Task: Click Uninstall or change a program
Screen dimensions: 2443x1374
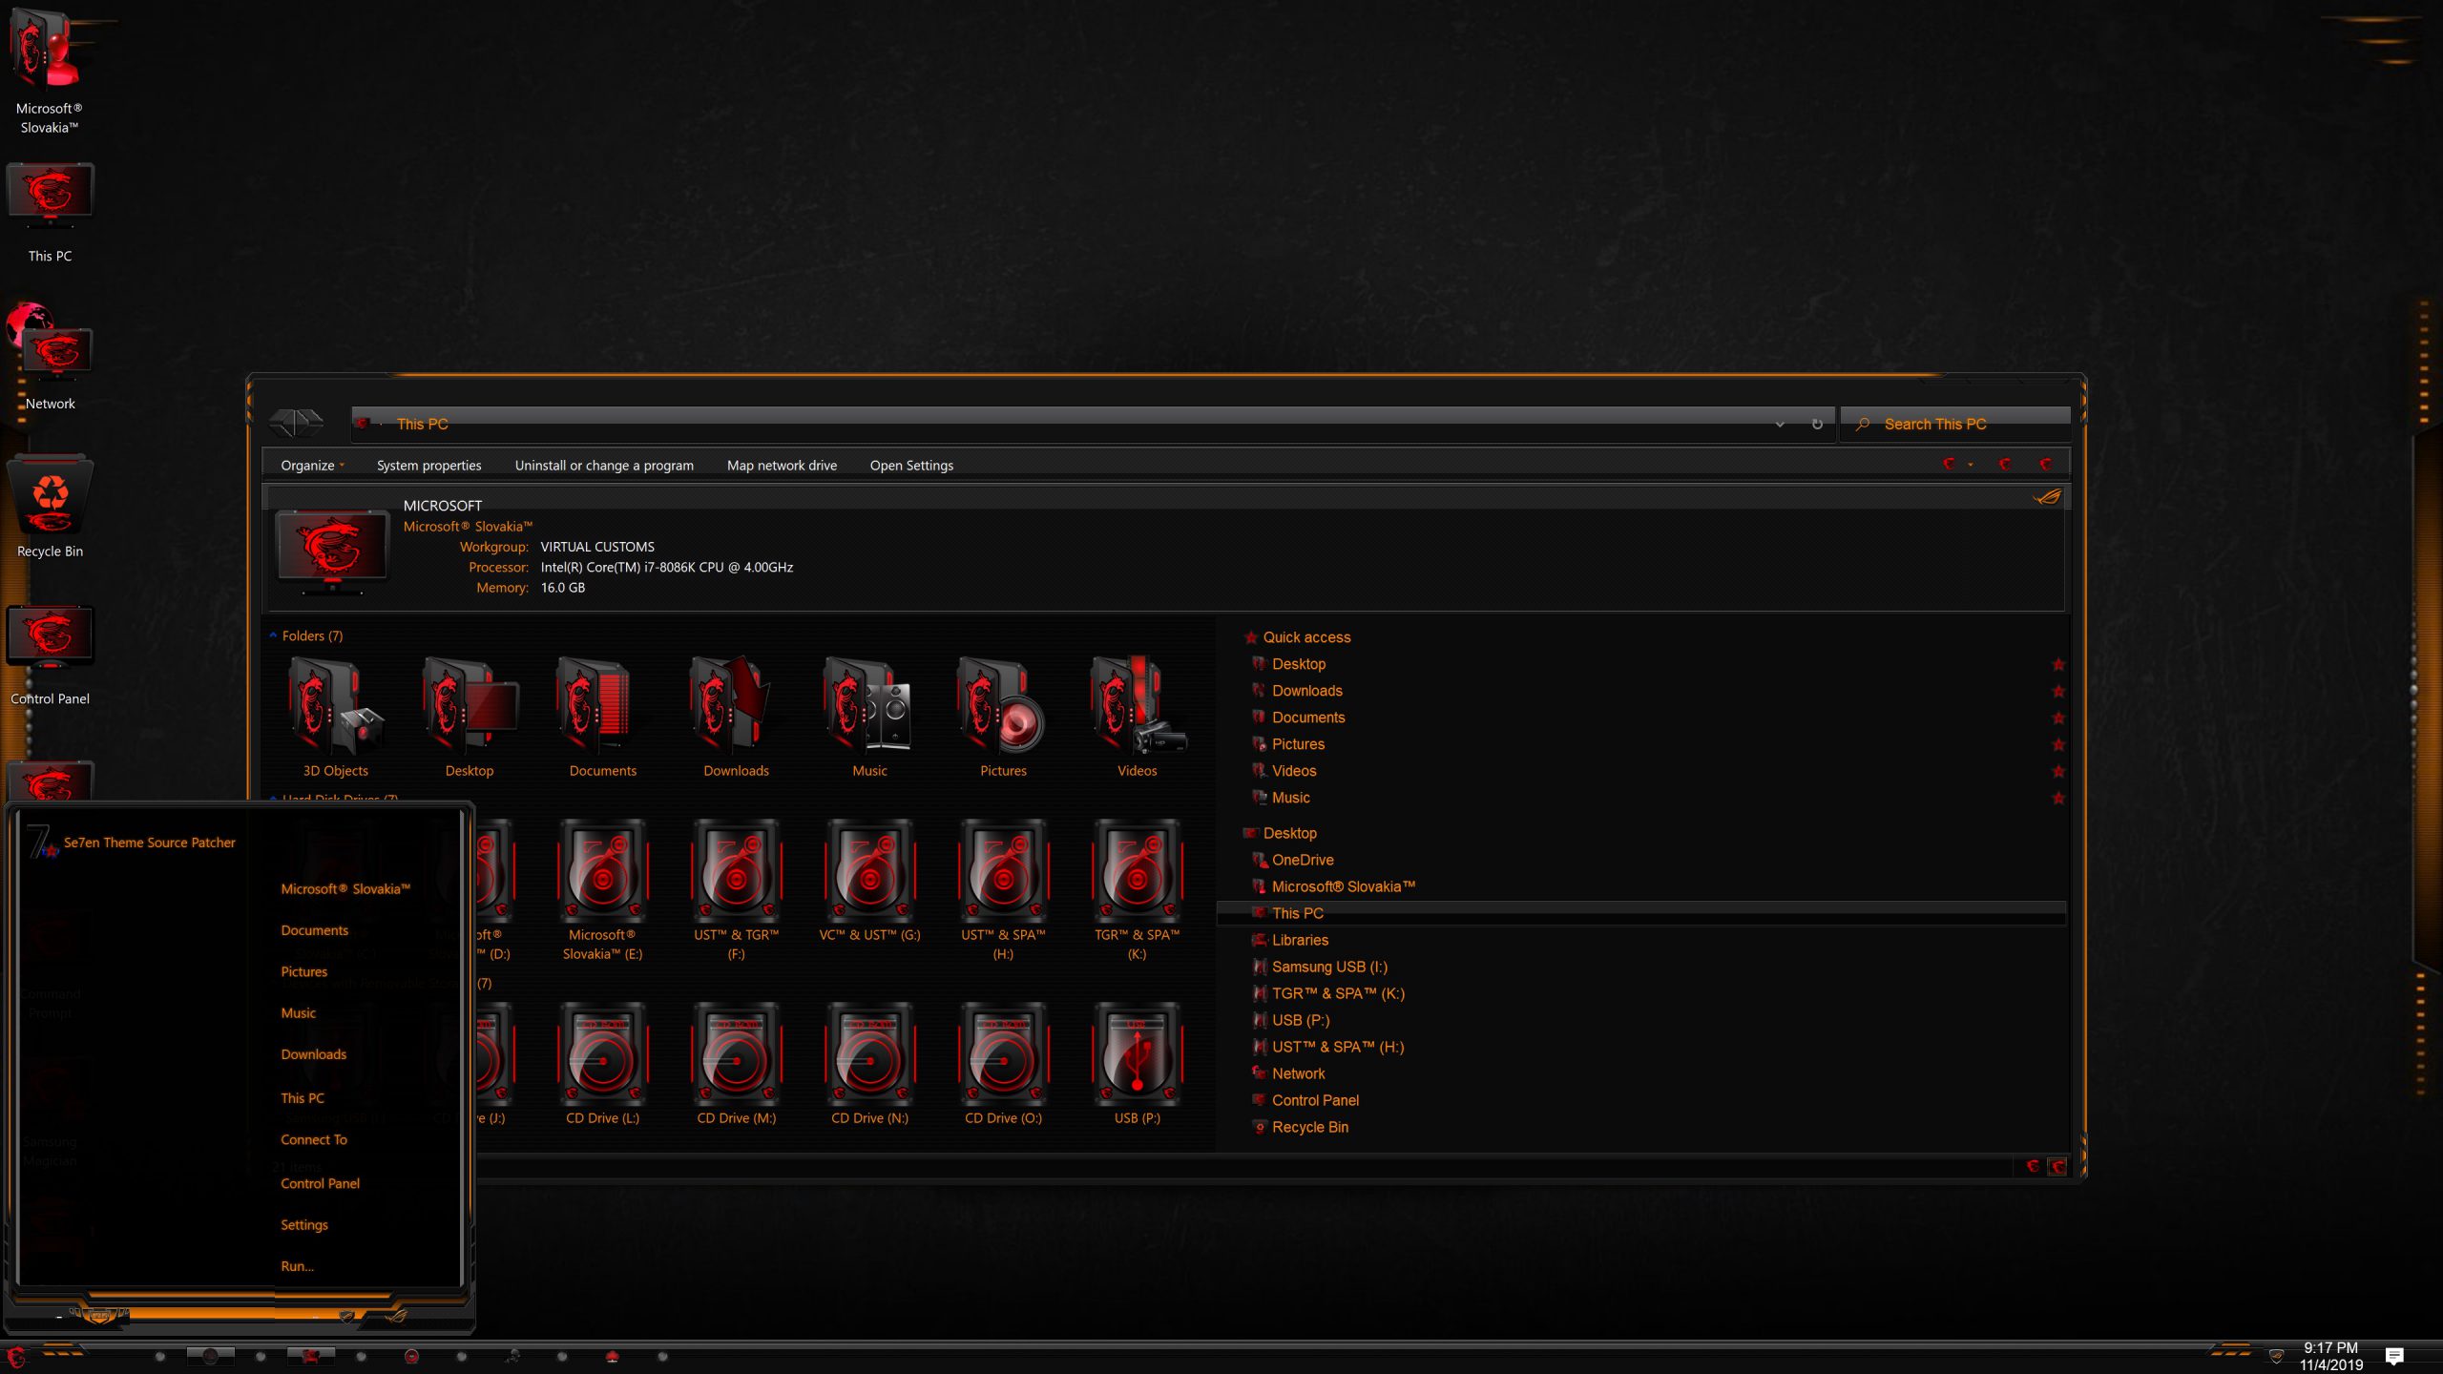Action: 604,465
